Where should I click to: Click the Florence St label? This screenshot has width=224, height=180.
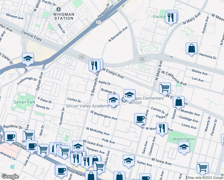pyautogui.click(x=214, y=127)
